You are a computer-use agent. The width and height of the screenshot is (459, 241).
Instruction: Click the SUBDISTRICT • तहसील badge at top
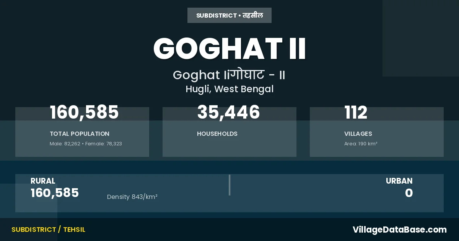229,16
